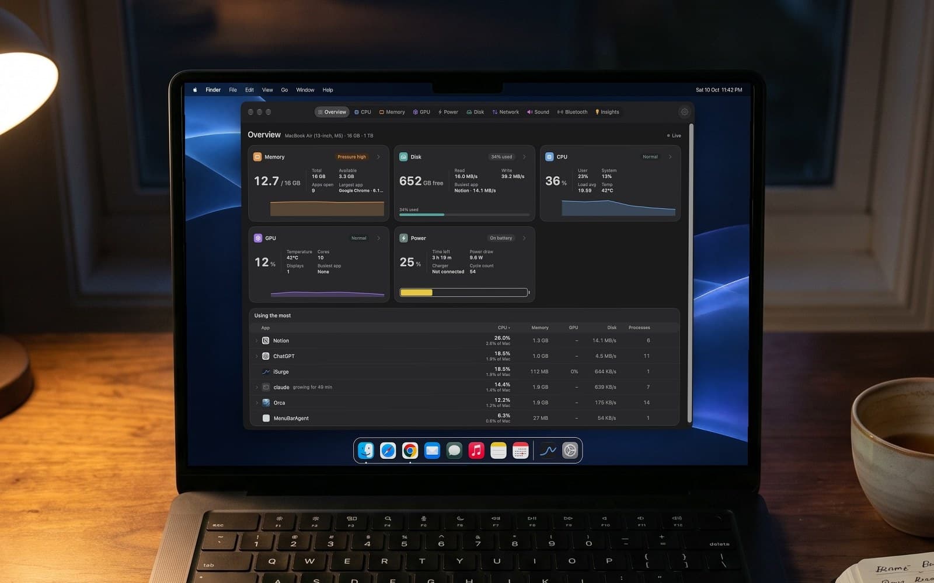The width and height of the screenshot is (934, 583).
Task: Click the MenuBarAgent icon in list
Action: tap(266, 418)
